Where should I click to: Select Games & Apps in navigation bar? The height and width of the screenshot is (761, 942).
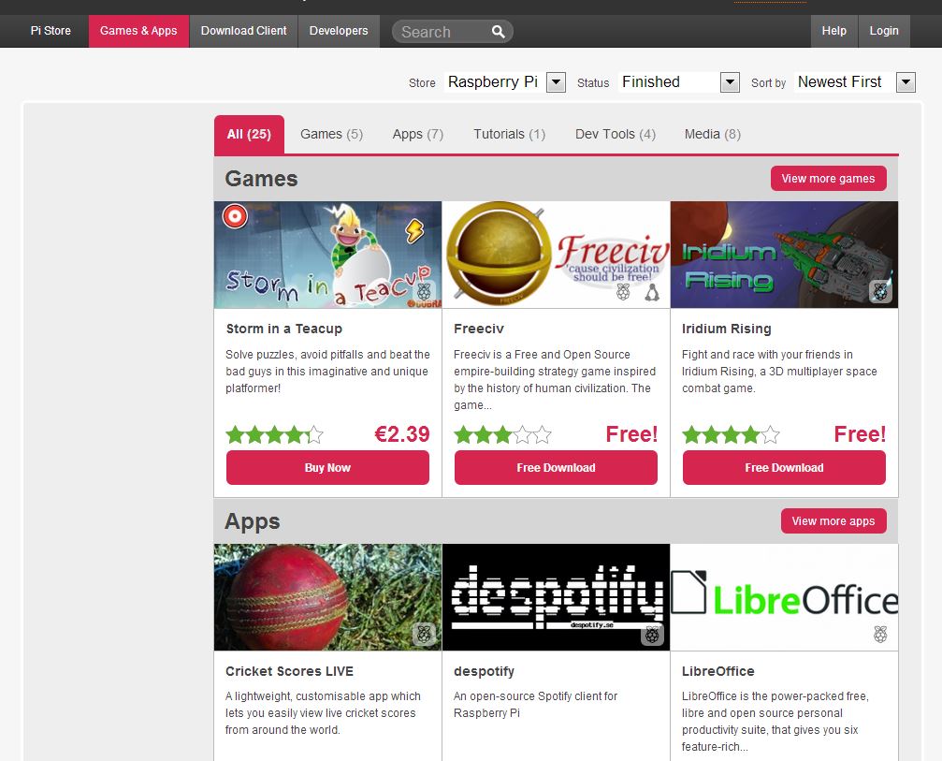(x=138, y=31)
